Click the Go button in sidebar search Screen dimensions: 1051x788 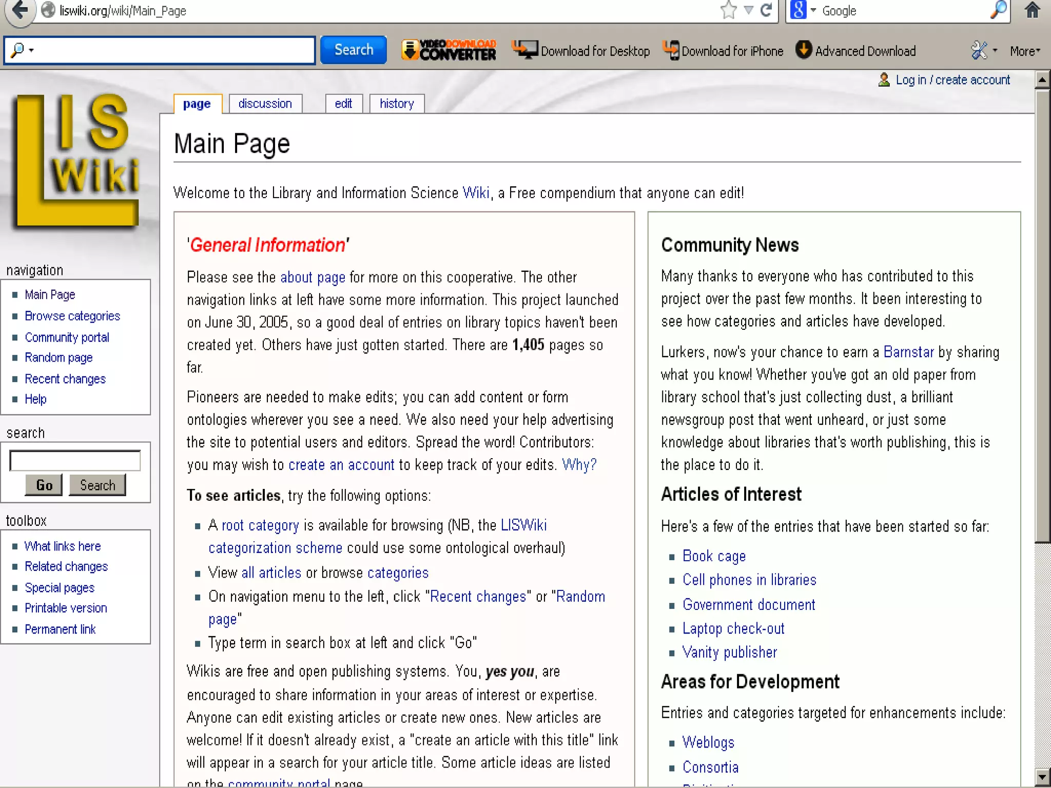[44, 485]
